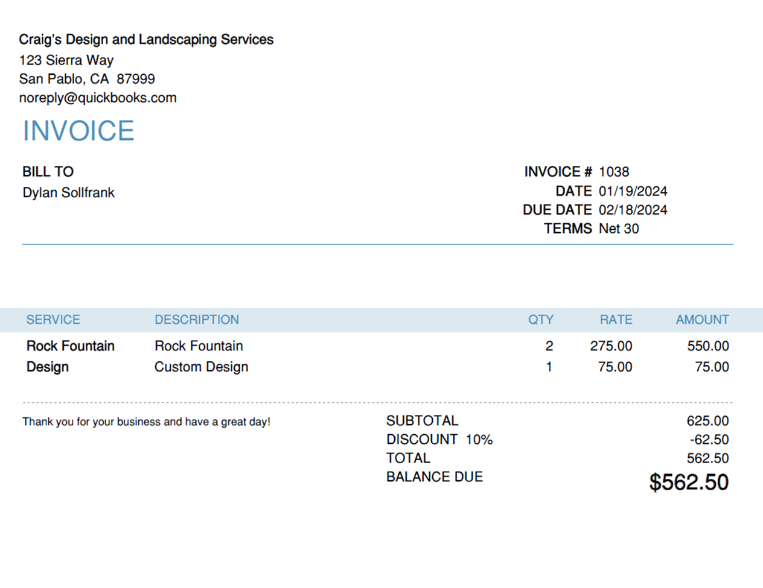Viewport: 763px width, 588px height.
Task: Click the 550.00 line amount
Action: (x=707, y=346)
